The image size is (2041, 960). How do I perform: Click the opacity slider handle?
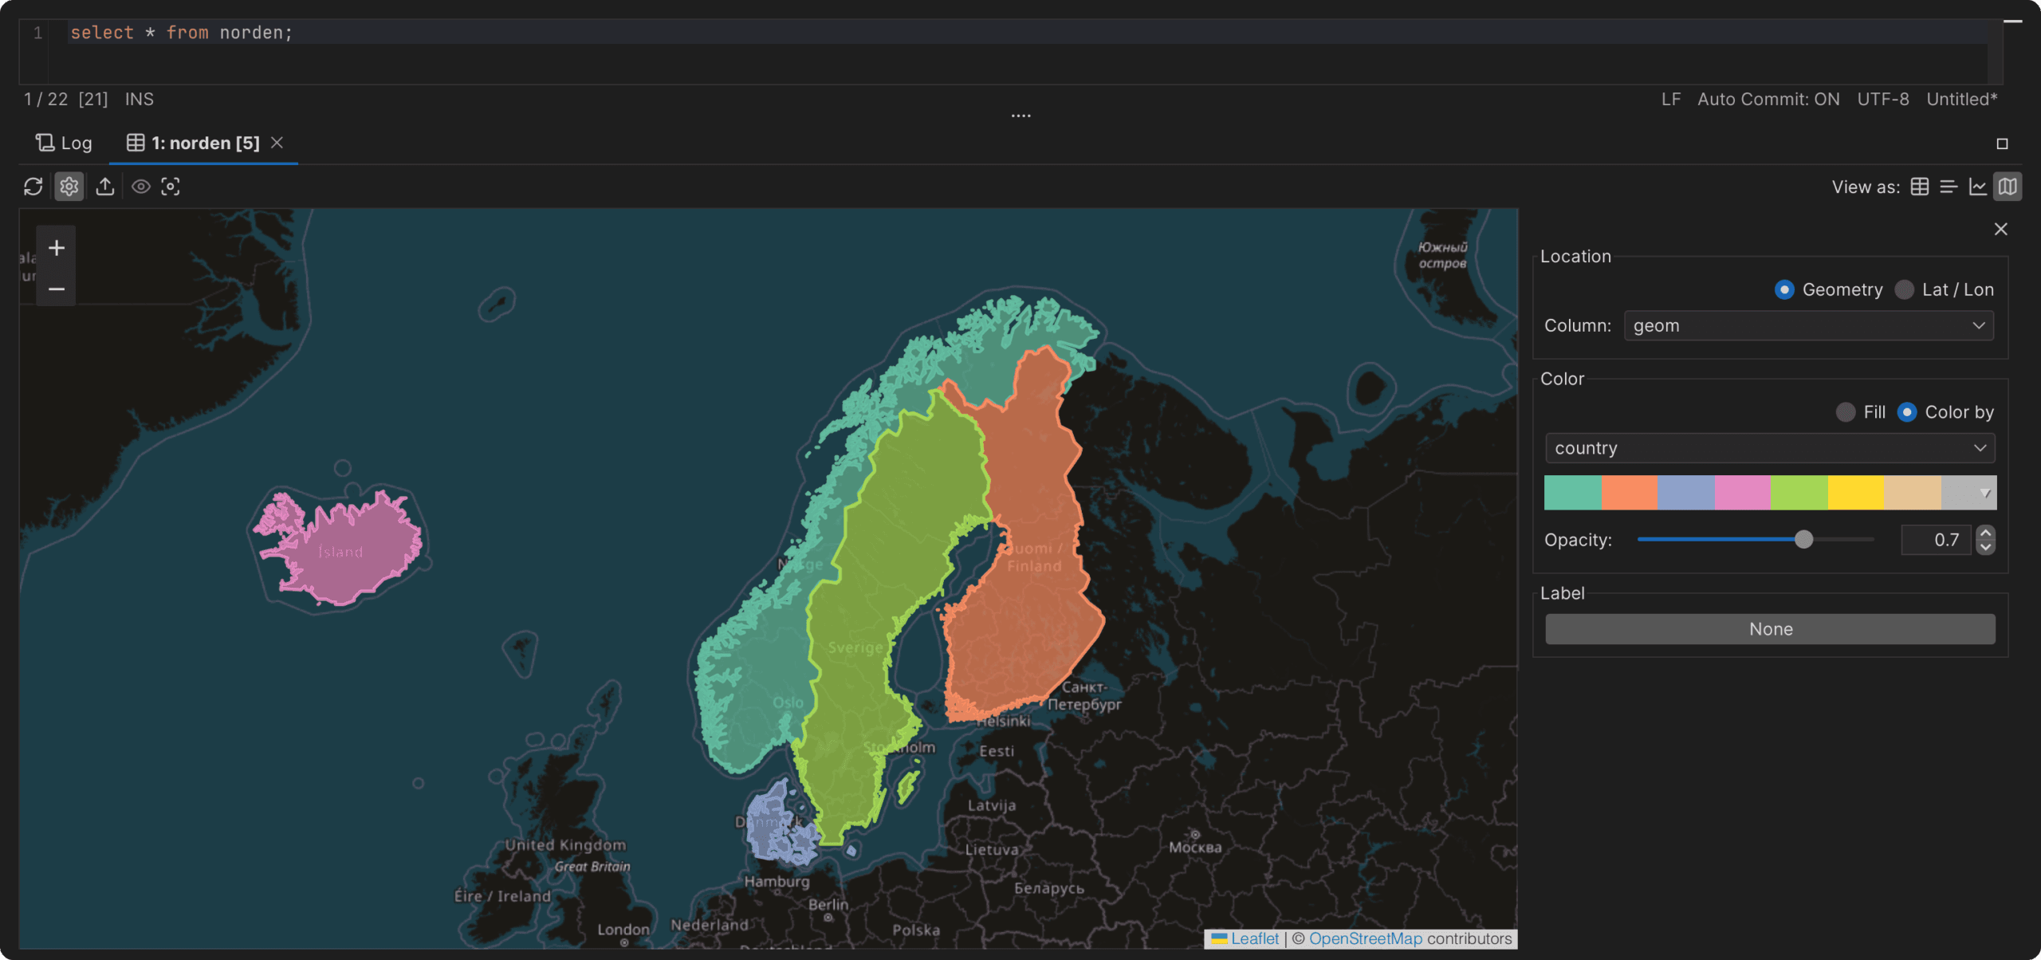point(1803,540)
